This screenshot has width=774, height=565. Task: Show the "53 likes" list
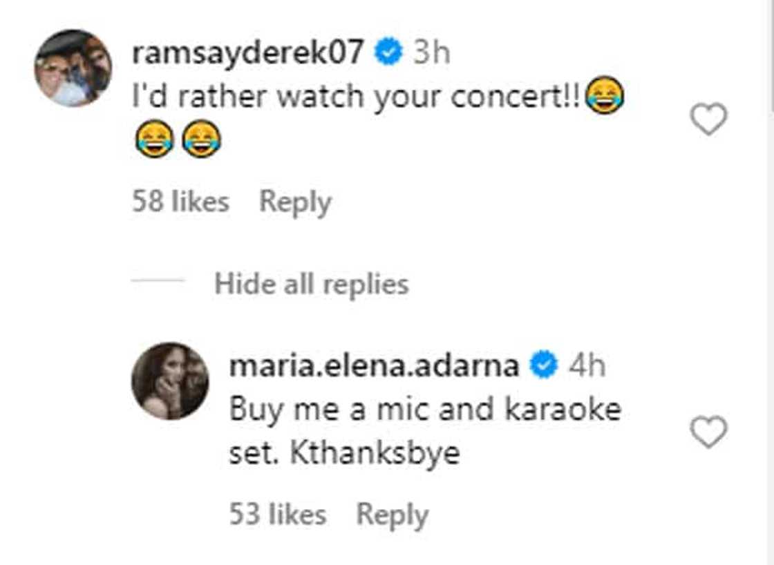pos(277,515)
